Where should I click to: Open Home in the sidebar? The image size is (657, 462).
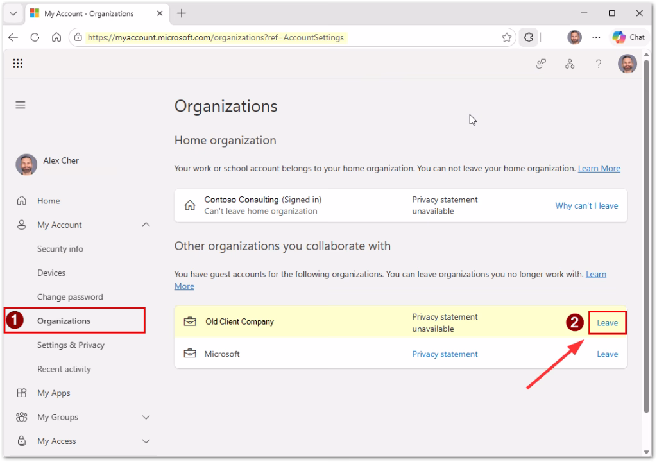click(49, 201)
